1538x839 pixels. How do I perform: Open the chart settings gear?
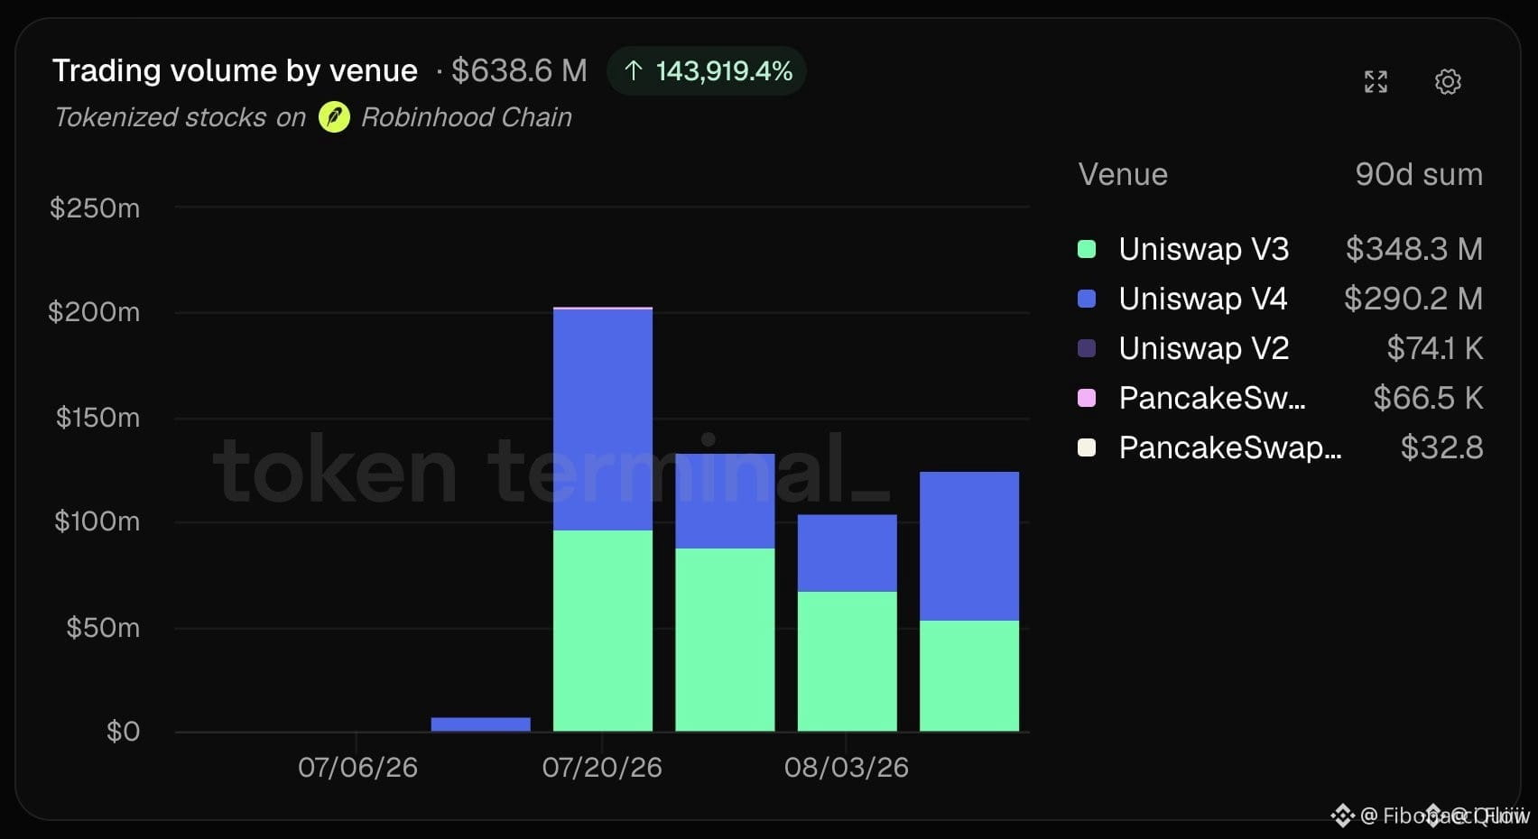coord(1448,82)
